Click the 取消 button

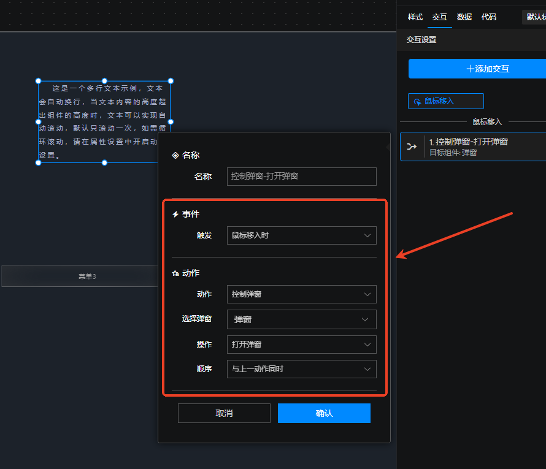click(x=224, y=413)
